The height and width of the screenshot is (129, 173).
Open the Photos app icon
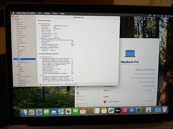(x=68, y=111)
